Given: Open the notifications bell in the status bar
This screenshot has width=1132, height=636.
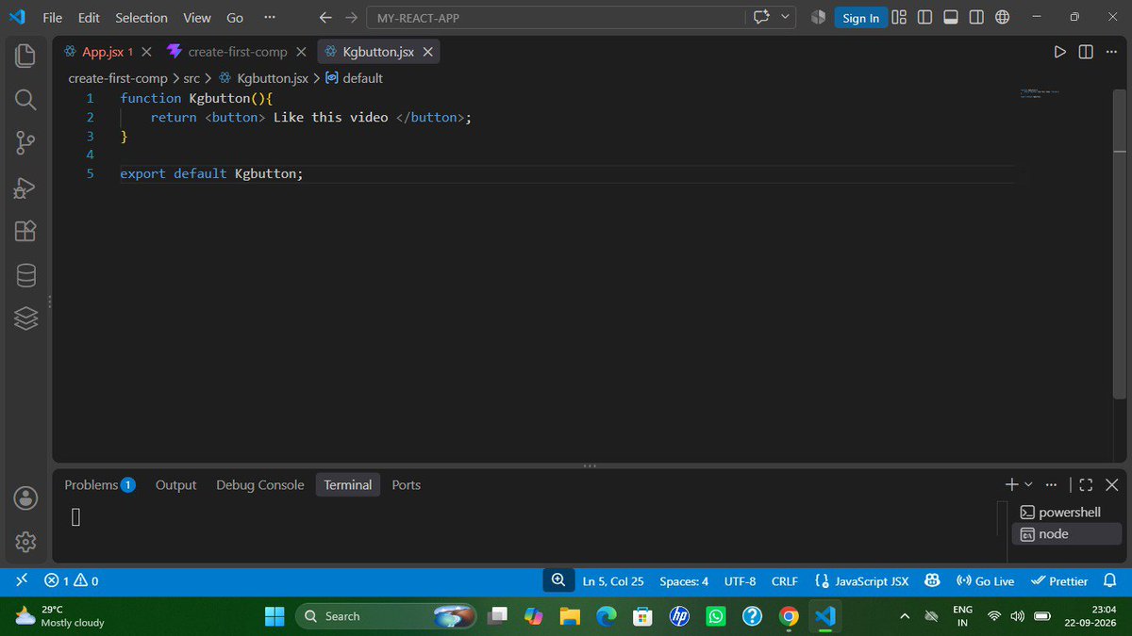Looking at the screenshot, I should tap(1110, 580).
